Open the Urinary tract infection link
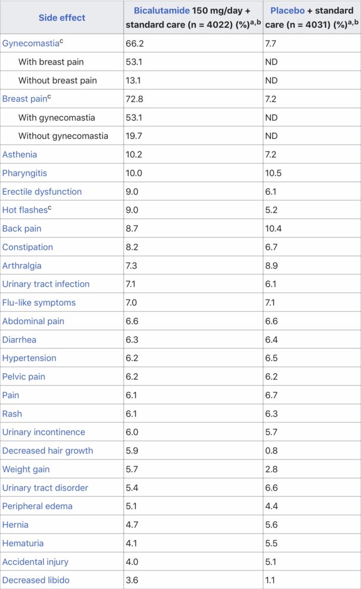 tap(46, 284)
